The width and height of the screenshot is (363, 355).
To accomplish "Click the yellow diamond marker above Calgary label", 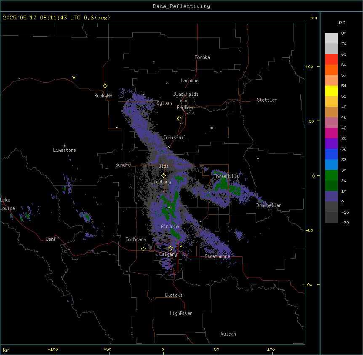I will pyautogui.click(x=171, y=248).
